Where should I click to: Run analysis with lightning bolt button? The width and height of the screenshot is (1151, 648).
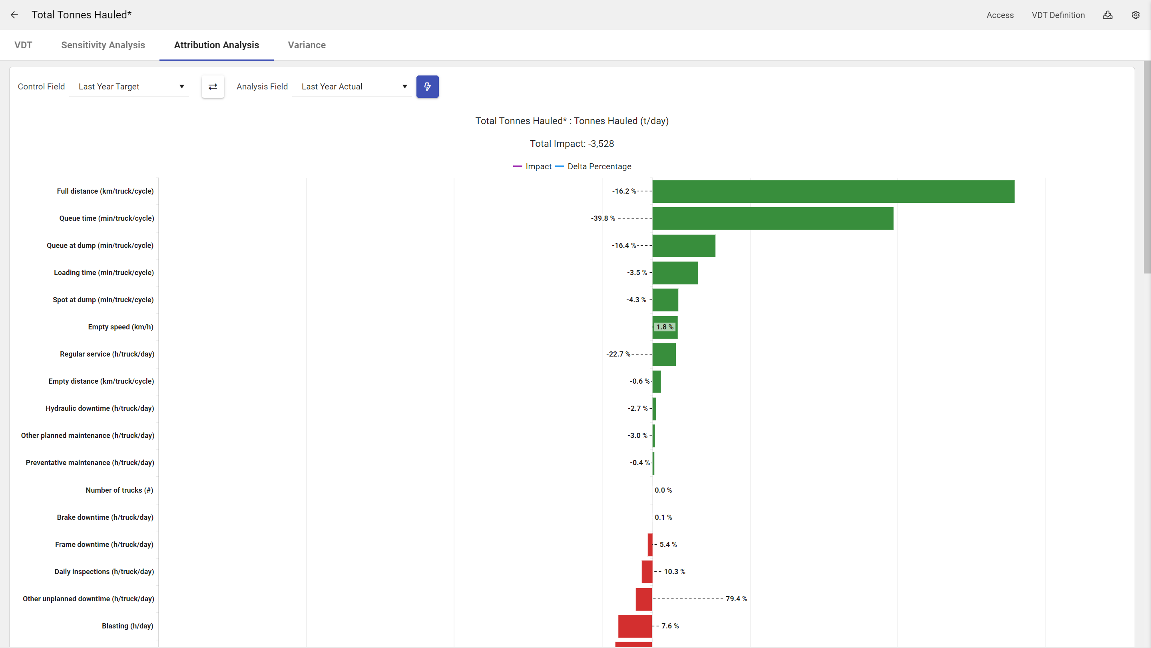click(x=427, y=87)
